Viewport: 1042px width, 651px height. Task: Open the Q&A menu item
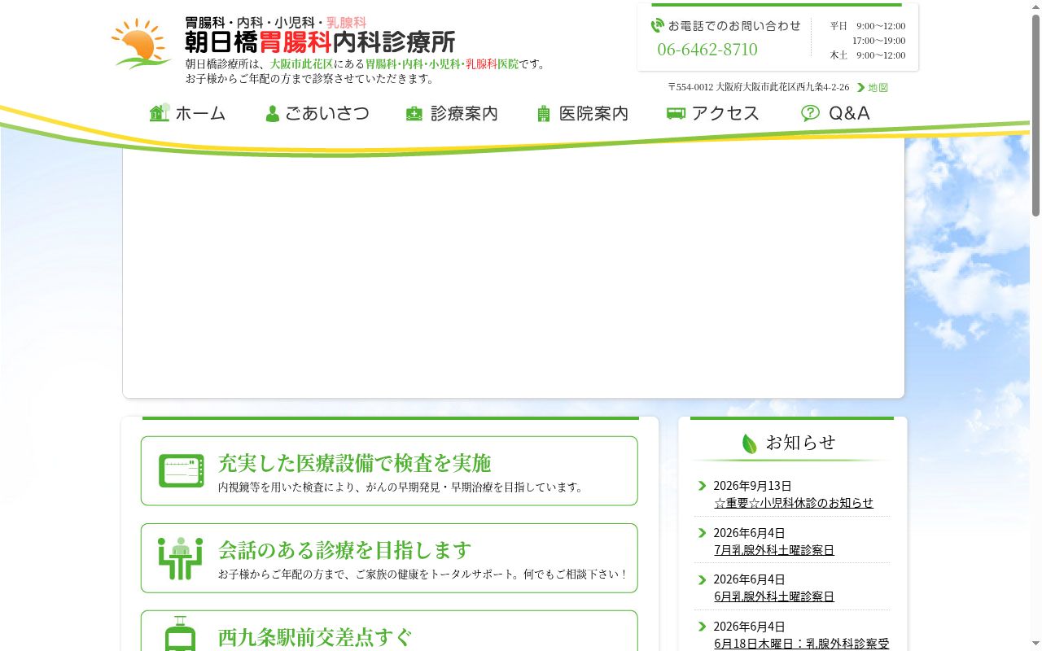click(x=835, y=113)
